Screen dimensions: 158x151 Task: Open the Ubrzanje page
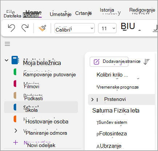click(111, 146)
